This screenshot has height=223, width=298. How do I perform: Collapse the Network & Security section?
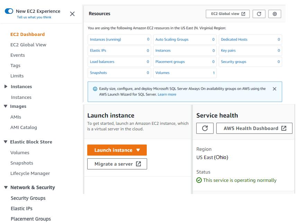coord(6,187)
